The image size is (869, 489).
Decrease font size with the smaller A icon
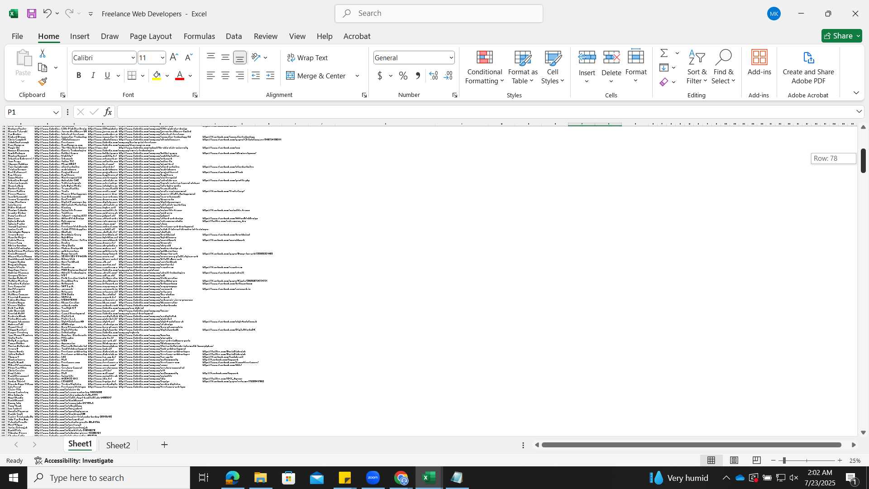pyautogui.click(x=189, y=58)
